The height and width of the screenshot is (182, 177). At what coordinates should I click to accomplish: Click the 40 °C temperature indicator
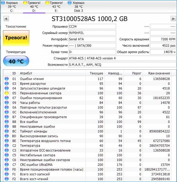[x=16, y=61]
